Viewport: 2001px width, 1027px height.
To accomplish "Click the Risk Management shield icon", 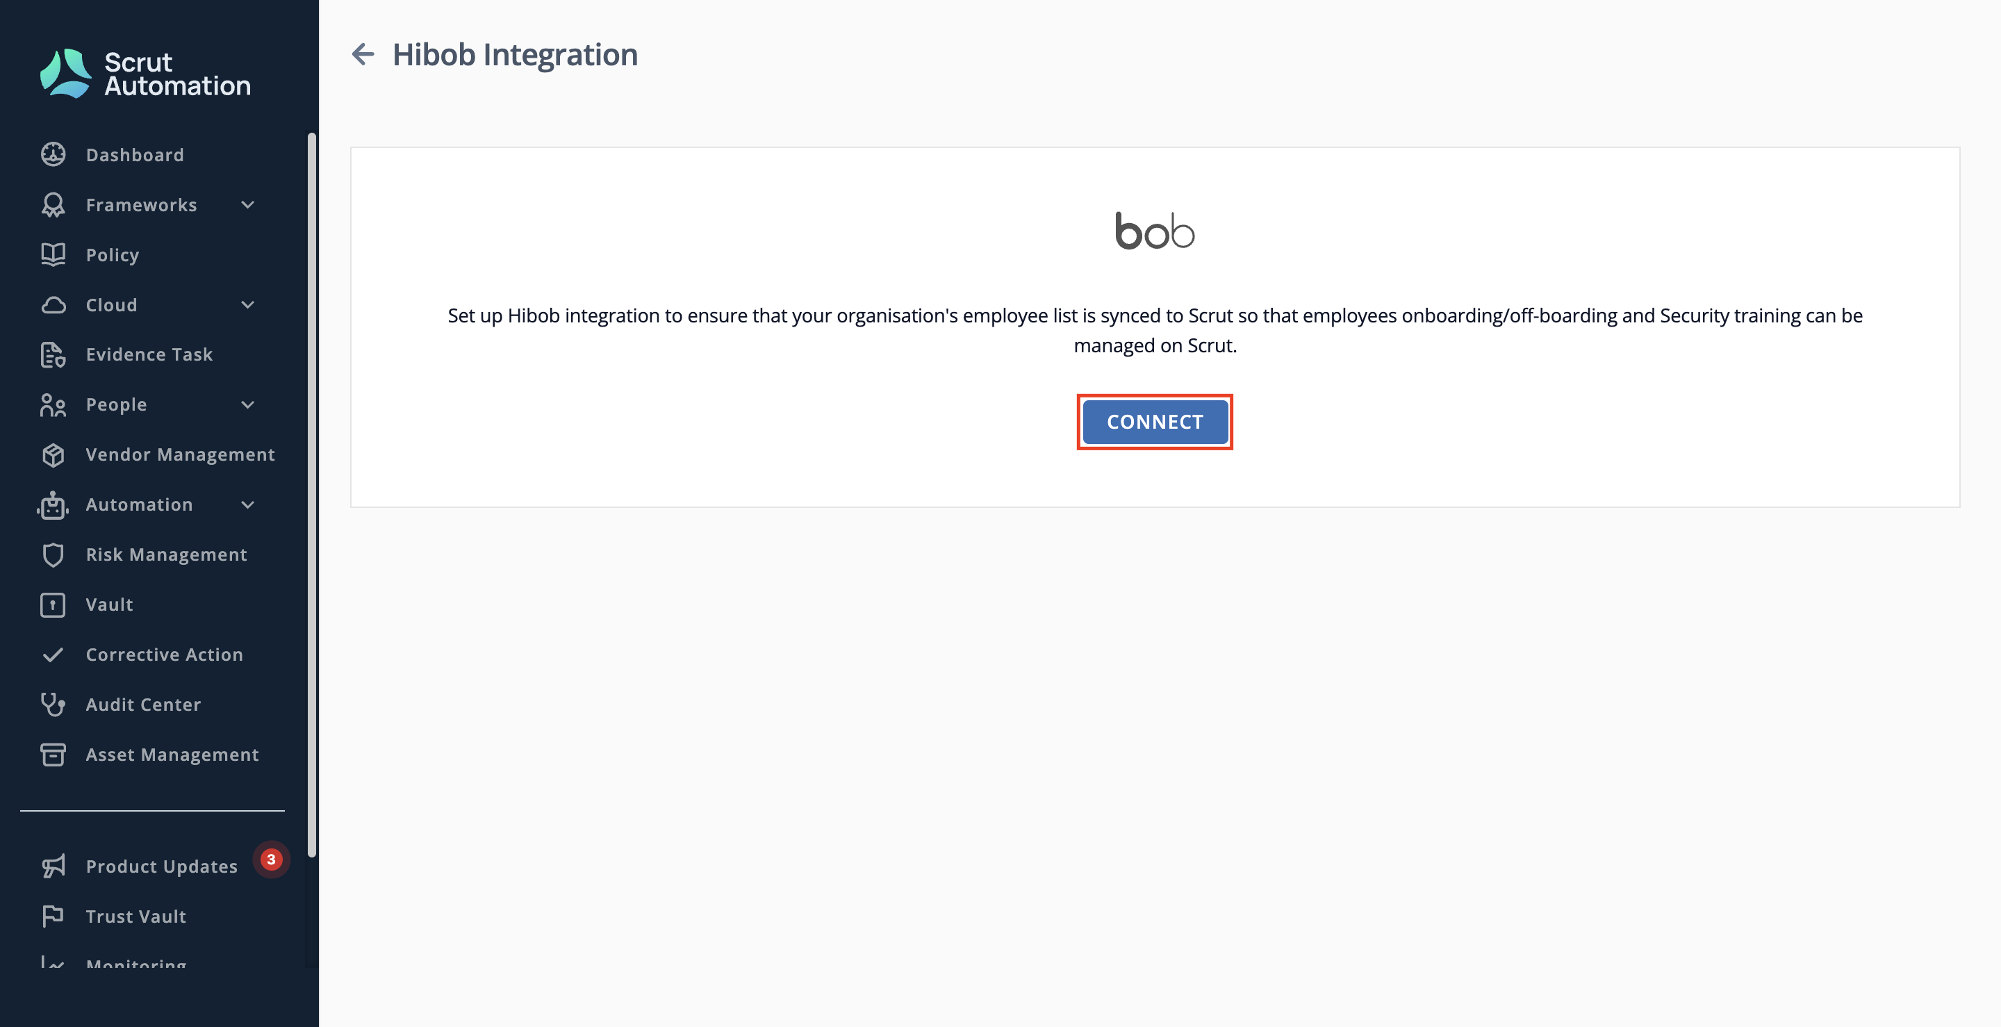I will point(53,554).
